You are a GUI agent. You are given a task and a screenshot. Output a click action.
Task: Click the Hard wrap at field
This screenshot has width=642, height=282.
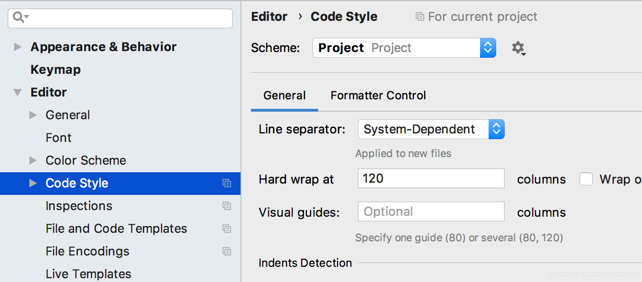[431, 178]
